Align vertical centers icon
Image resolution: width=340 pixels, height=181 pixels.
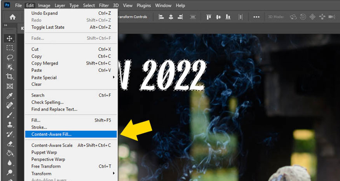218,17
